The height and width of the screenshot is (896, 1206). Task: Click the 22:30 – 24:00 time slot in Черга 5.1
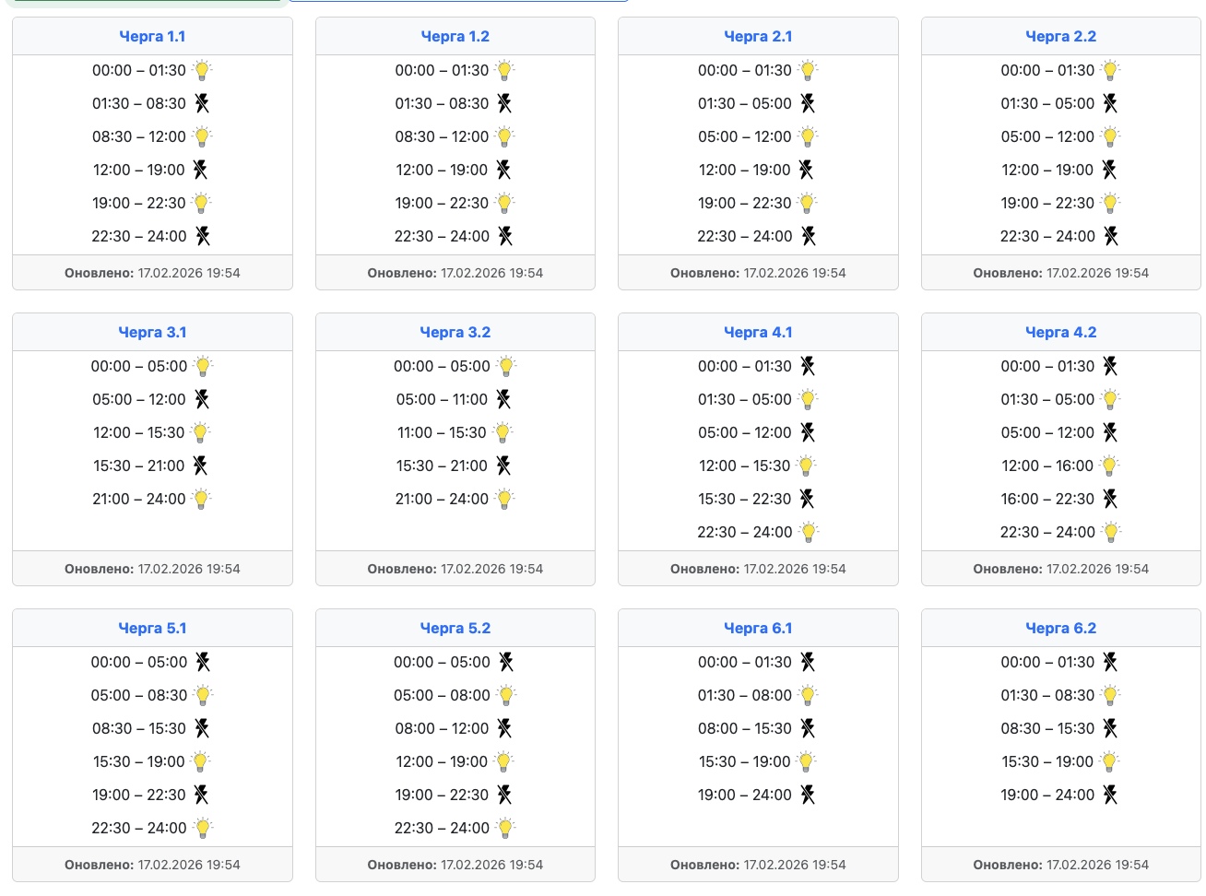(139, 828)
